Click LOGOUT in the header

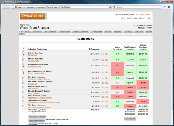click(x=142, y=18)
